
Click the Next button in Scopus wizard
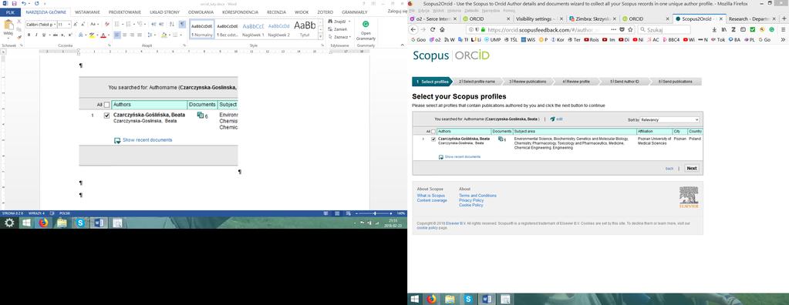(692, 169)
